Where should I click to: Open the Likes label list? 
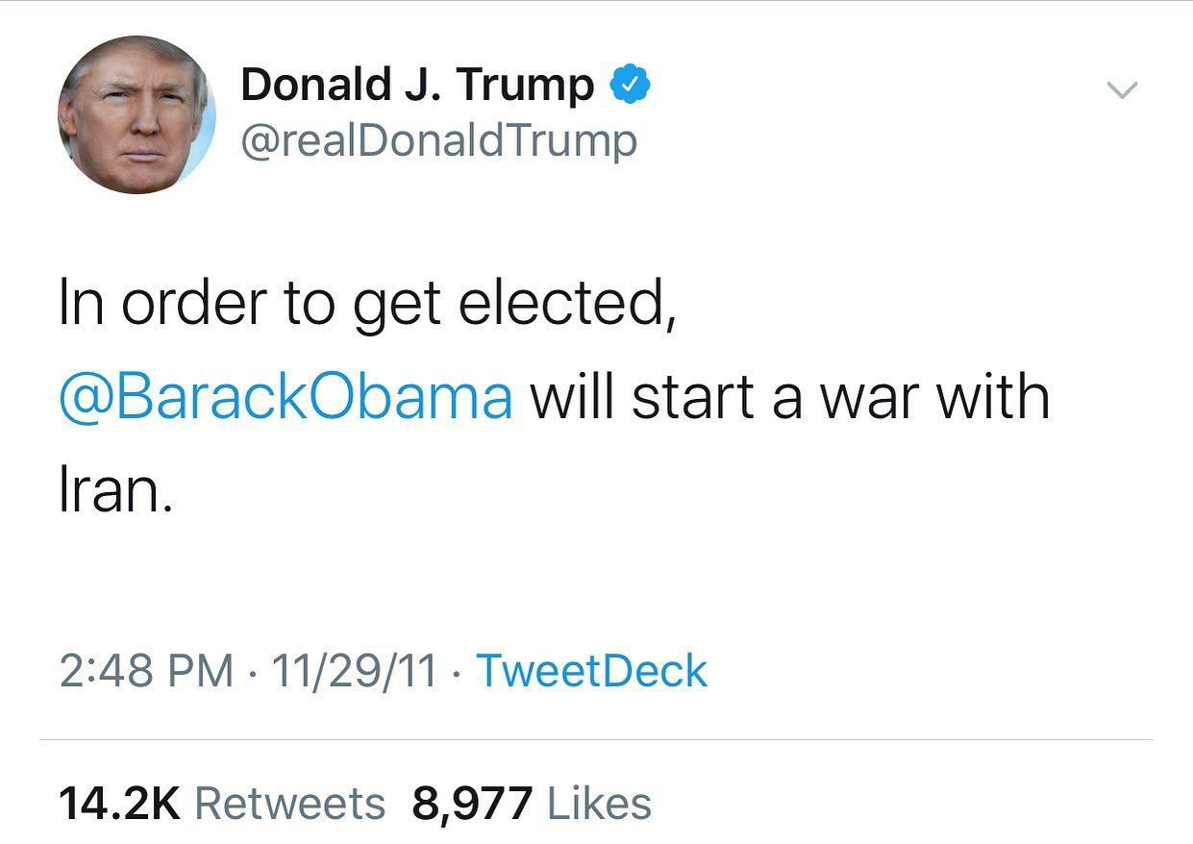(x=599, y=803)
